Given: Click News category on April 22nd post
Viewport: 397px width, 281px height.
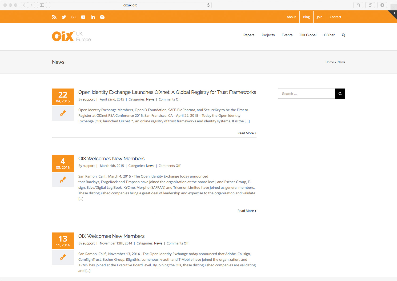Looking at the screenshot, I should click(150, 99).
